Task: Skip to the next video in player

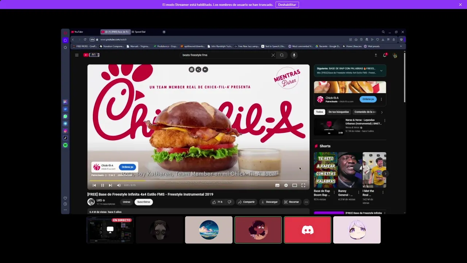Action: (x=111, y=185)
